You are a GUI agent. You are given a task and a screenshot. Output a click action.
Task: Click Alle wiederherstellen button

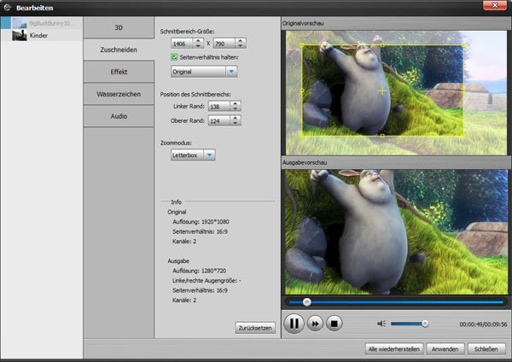click(x=393, y=349)
